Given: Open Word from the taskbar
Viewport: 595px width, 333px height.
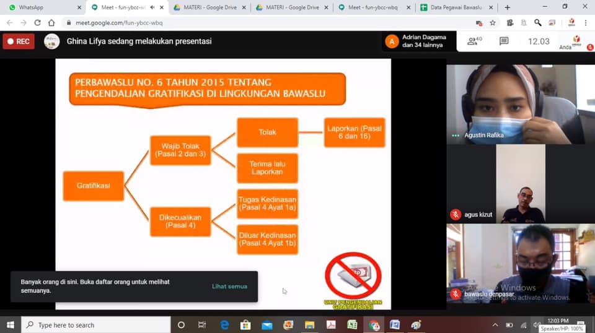Looking at the screenshot, I should (395, 325).
